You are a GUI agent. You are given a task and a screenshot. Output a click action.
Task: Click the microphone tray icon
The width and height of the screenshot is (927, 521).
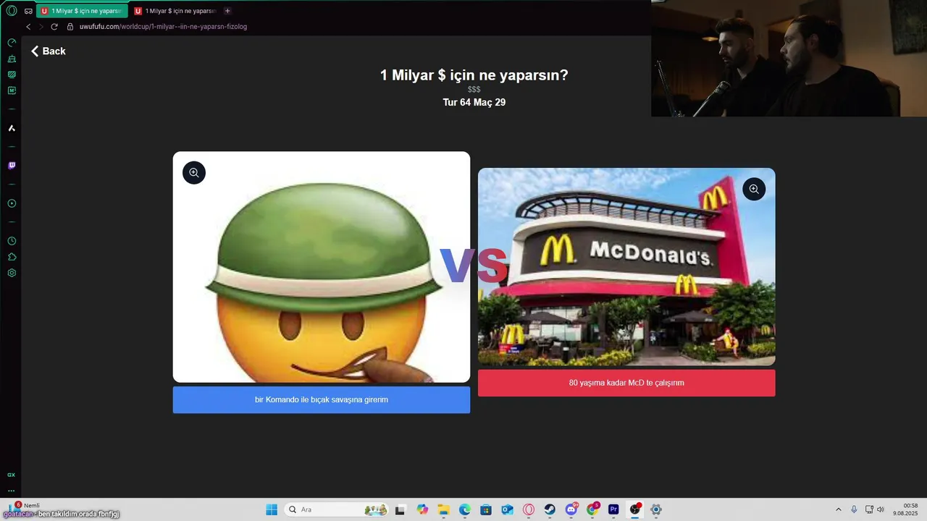tap(854, 509)
